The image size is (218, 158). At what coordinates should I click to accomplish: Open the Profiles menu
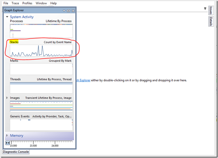click(27, 3)
